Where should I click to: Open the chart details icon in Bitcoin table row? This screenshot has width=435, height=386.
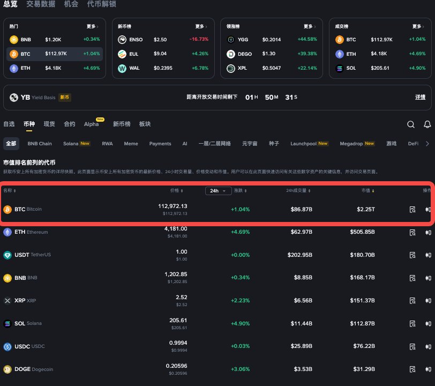coord(412,210)
